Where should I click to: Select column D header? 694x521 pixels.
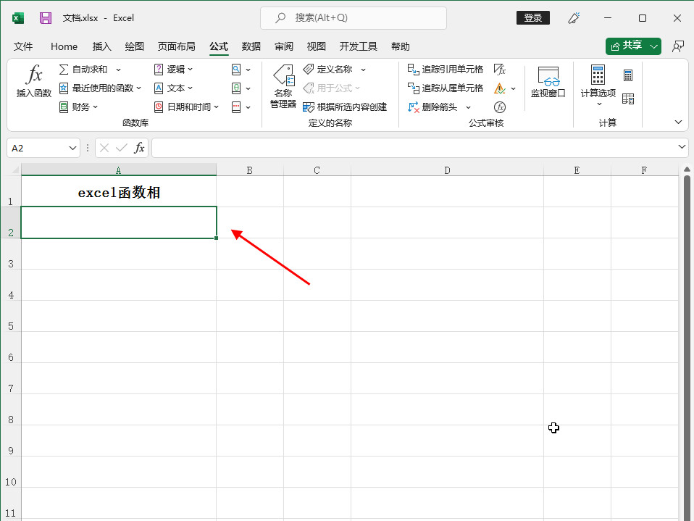click(x=447, y=170)
